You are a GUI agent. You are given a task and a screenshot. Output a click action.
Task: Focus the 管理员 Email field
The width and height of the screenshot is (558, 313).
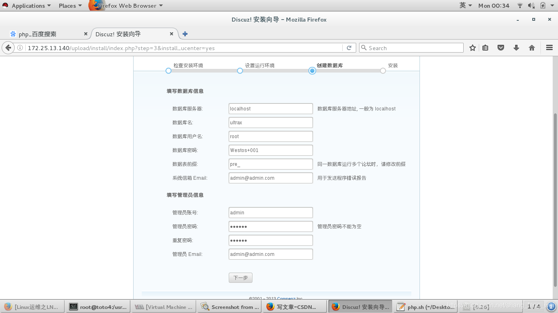[x=271, y=254]
